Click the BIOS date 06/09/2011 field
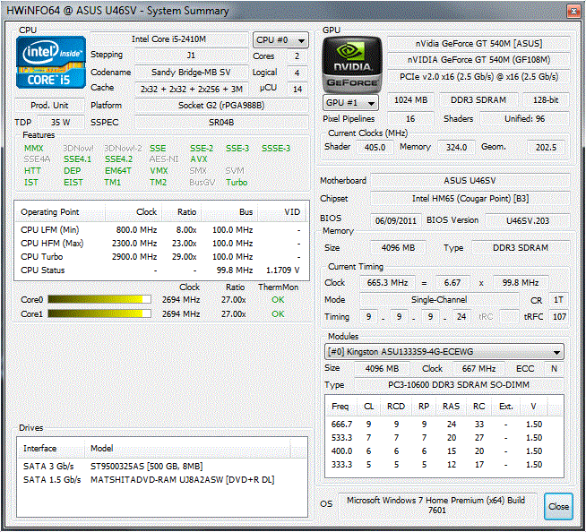 pyautogui.click(x=396, y=220)
